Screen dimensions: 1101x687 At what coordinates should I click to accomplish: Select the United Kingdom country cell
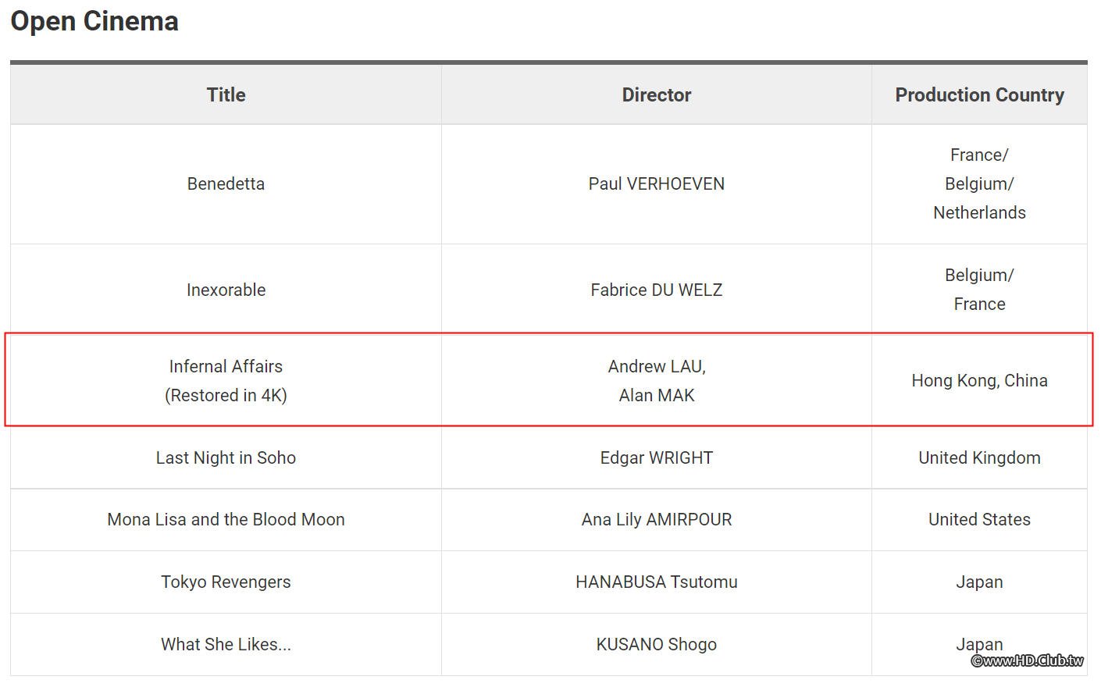(979, 457)
